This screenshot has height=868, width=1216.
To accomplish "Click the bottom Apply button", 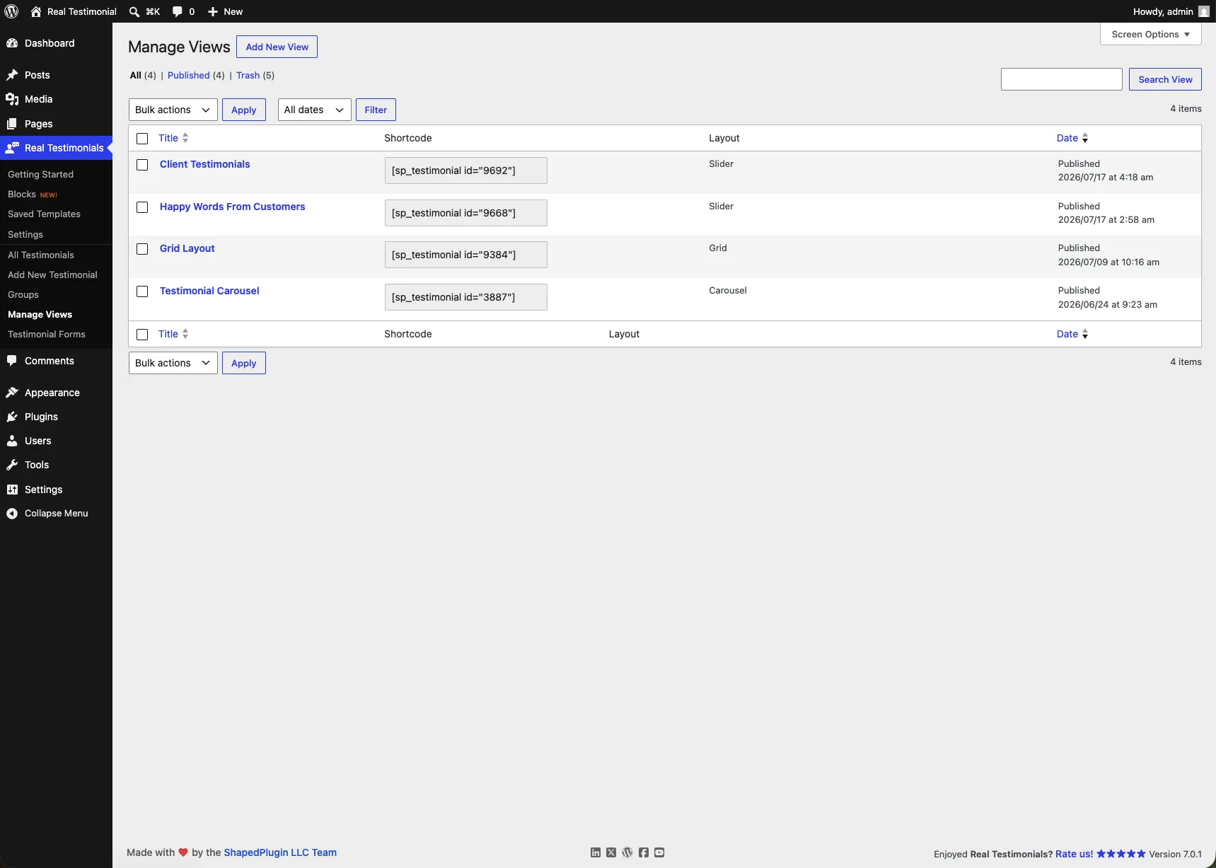I will tap(244, 363).
